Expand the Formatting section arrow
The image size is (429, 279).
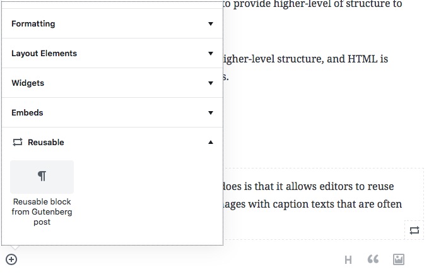tap(210, 24)
